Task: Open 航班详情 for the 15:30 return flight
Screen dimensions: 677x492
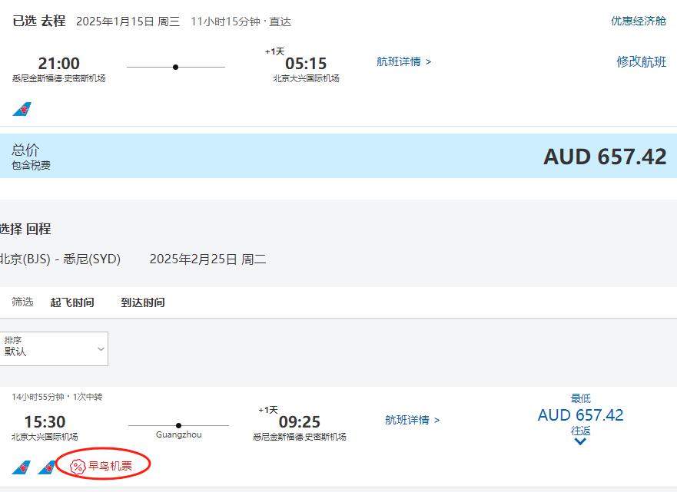Action: (x=412, y=420)
